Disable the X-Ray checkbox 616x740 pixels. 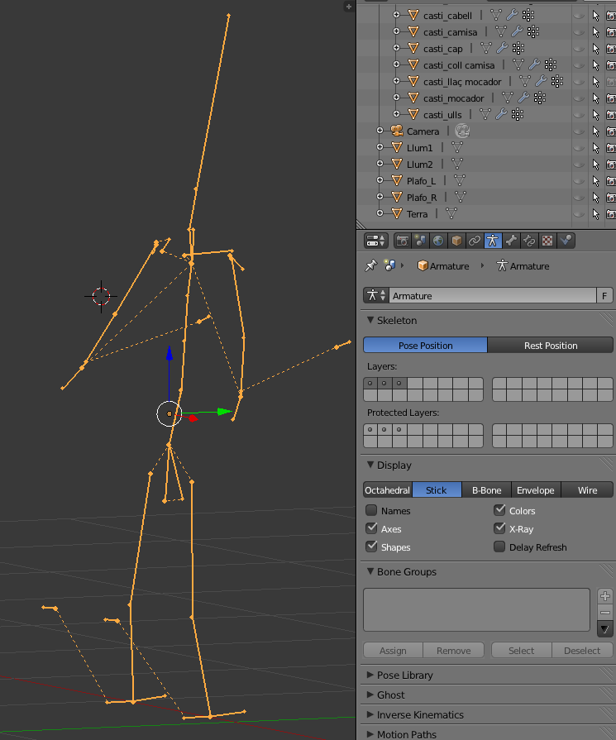tap(499, 528)
